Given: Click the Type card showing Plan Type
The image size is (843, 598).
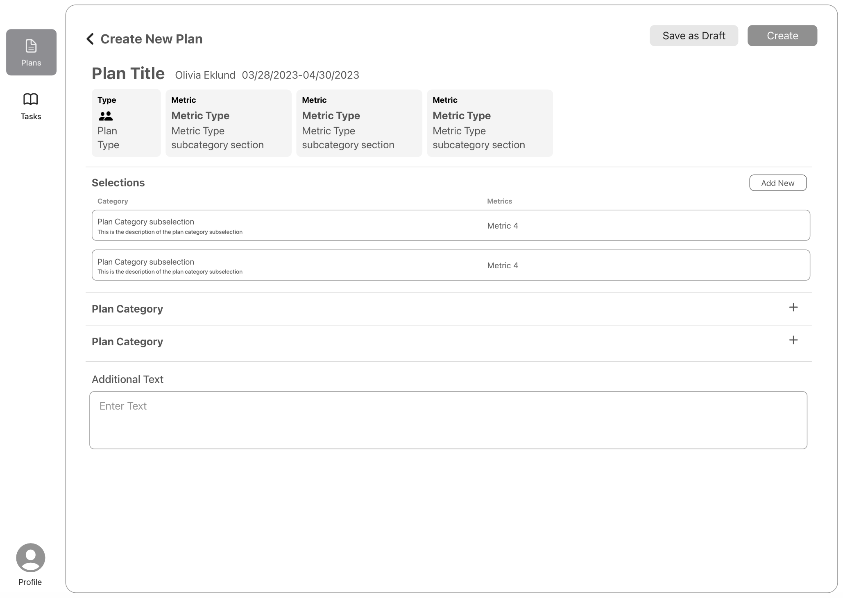Looking at the screenshot, I should pos(126,123).
